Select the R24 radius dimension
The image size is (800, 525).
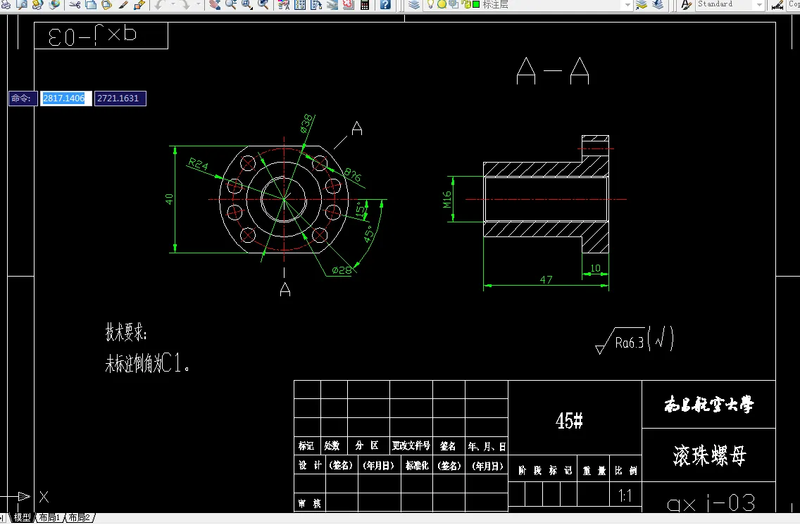point(198,165)
